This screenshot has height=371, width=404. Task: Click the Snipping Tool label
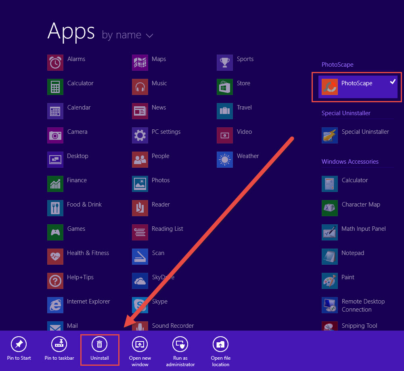[x=360, y=326]
